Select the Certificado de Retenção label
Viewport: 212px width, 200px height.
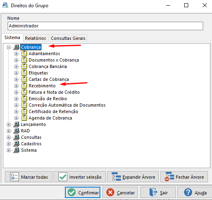[x=54, y=111]
